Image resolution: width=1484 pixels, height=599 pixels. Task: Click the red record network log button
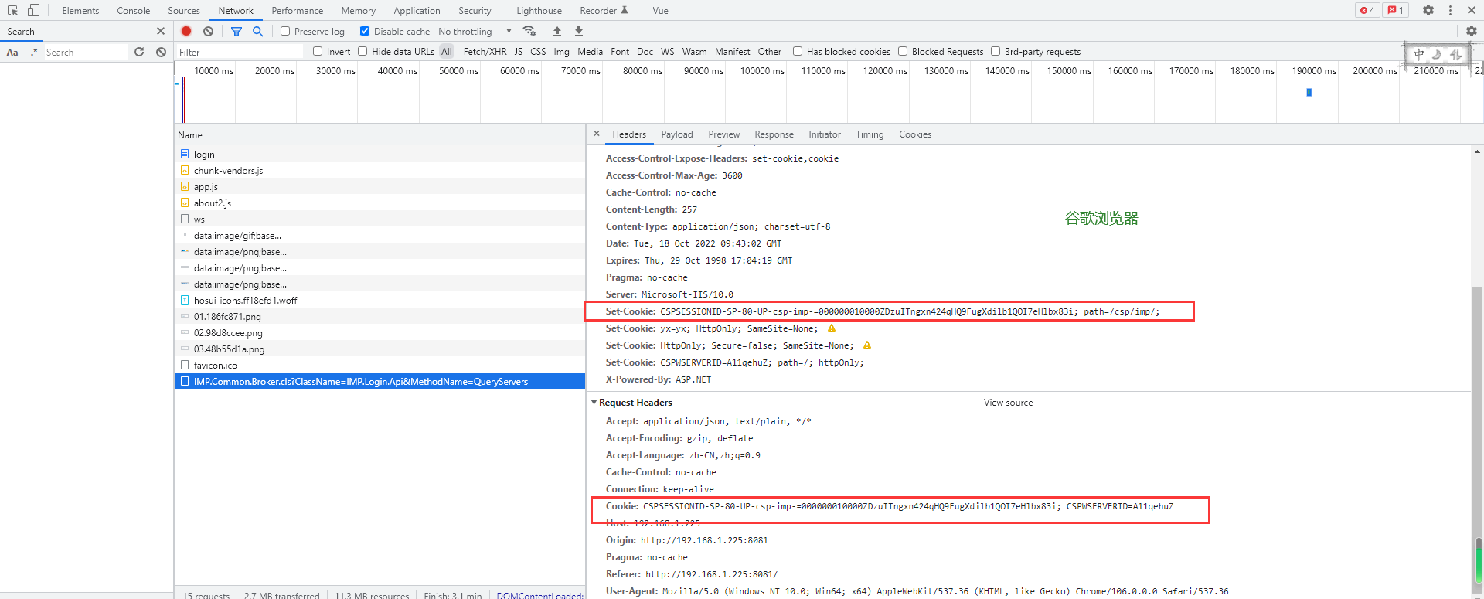tap(186, 31)
